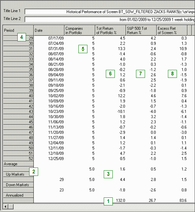Click excess return value 2.5
This screenshot has height=212, width=195.
pos(184,153)
